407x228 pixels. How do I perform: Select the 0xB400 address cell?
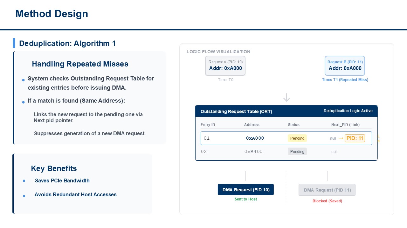[x=253, y=151]
